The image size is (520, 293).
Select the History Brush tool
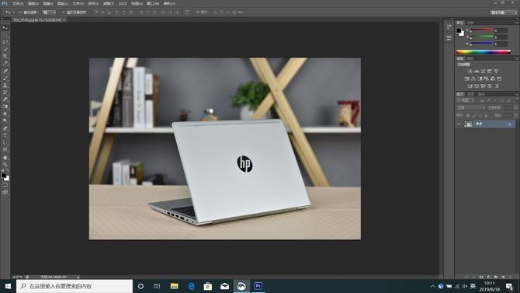tap(5, 92)
